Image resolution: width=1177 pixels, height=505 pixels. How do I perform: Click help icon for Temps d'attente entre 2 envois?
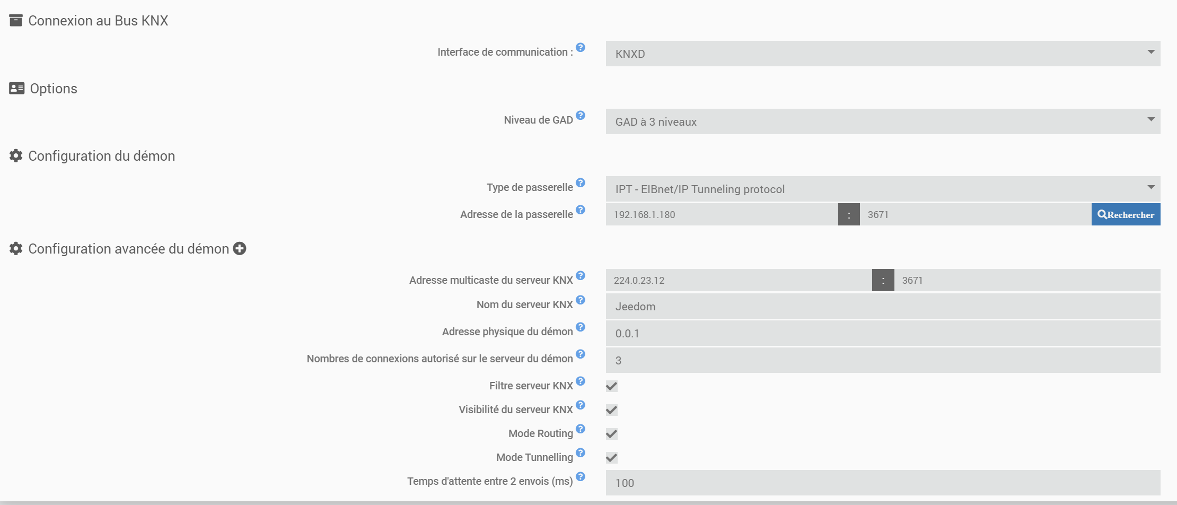click(x=581, y=476)
